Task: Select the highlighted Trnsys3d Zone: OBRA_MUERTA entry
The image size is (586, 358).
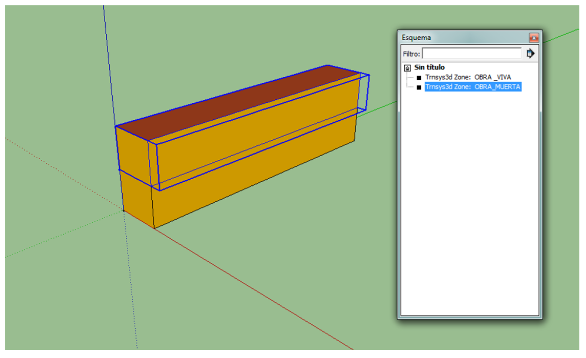Action: (473, 87)
